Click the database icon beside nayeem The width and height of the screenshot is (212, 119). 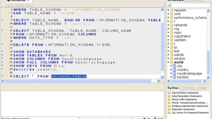coord(172,10)
